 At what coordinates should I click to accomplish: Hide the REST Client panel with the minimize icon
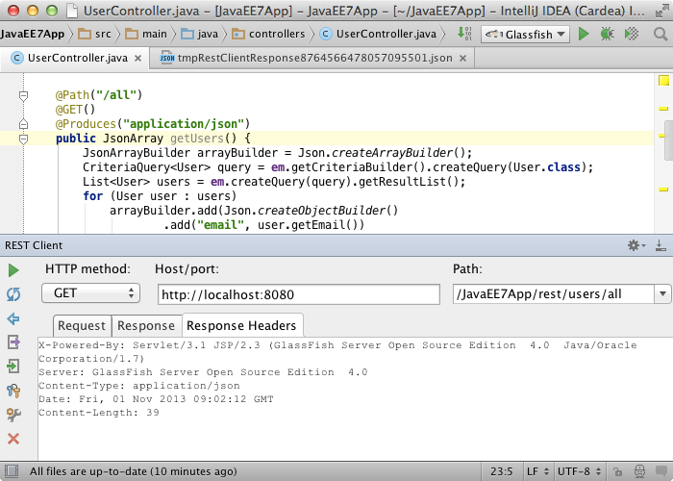pyautogui.click(x=661, y=245)
